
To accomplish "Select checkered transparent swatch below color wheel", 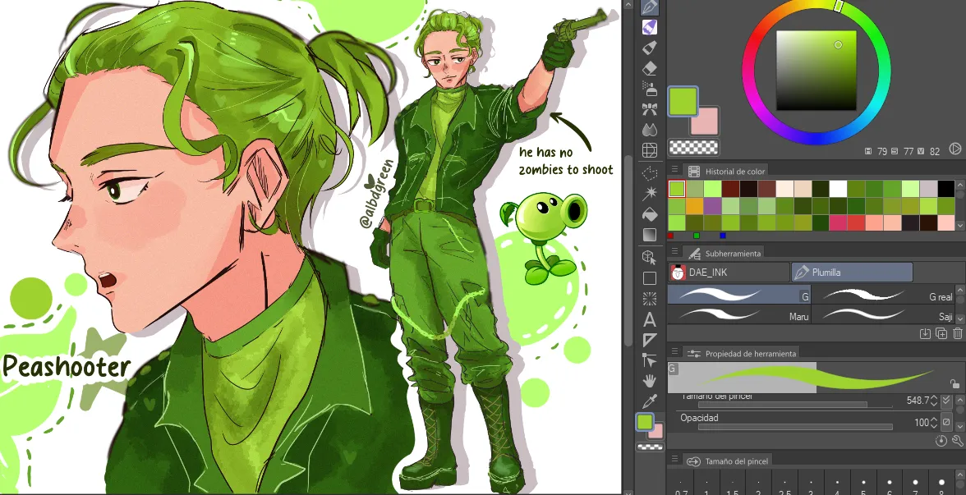I will tap(693, 147).
